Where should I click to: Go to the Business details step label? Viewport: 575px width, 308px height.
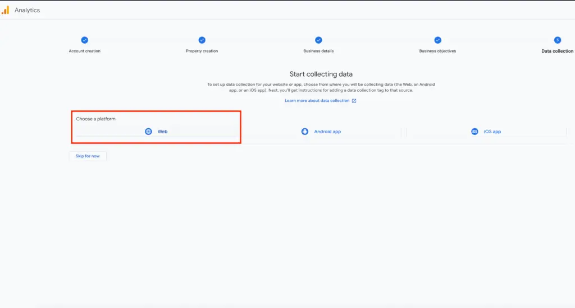coord(318,51)
